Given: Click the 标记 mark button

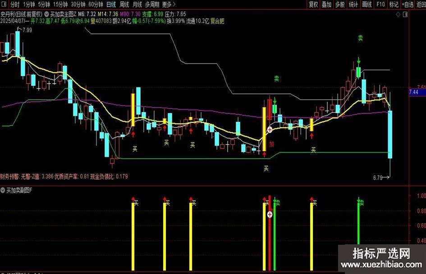Looking at the screenshot, I should (x=394, y=4).
